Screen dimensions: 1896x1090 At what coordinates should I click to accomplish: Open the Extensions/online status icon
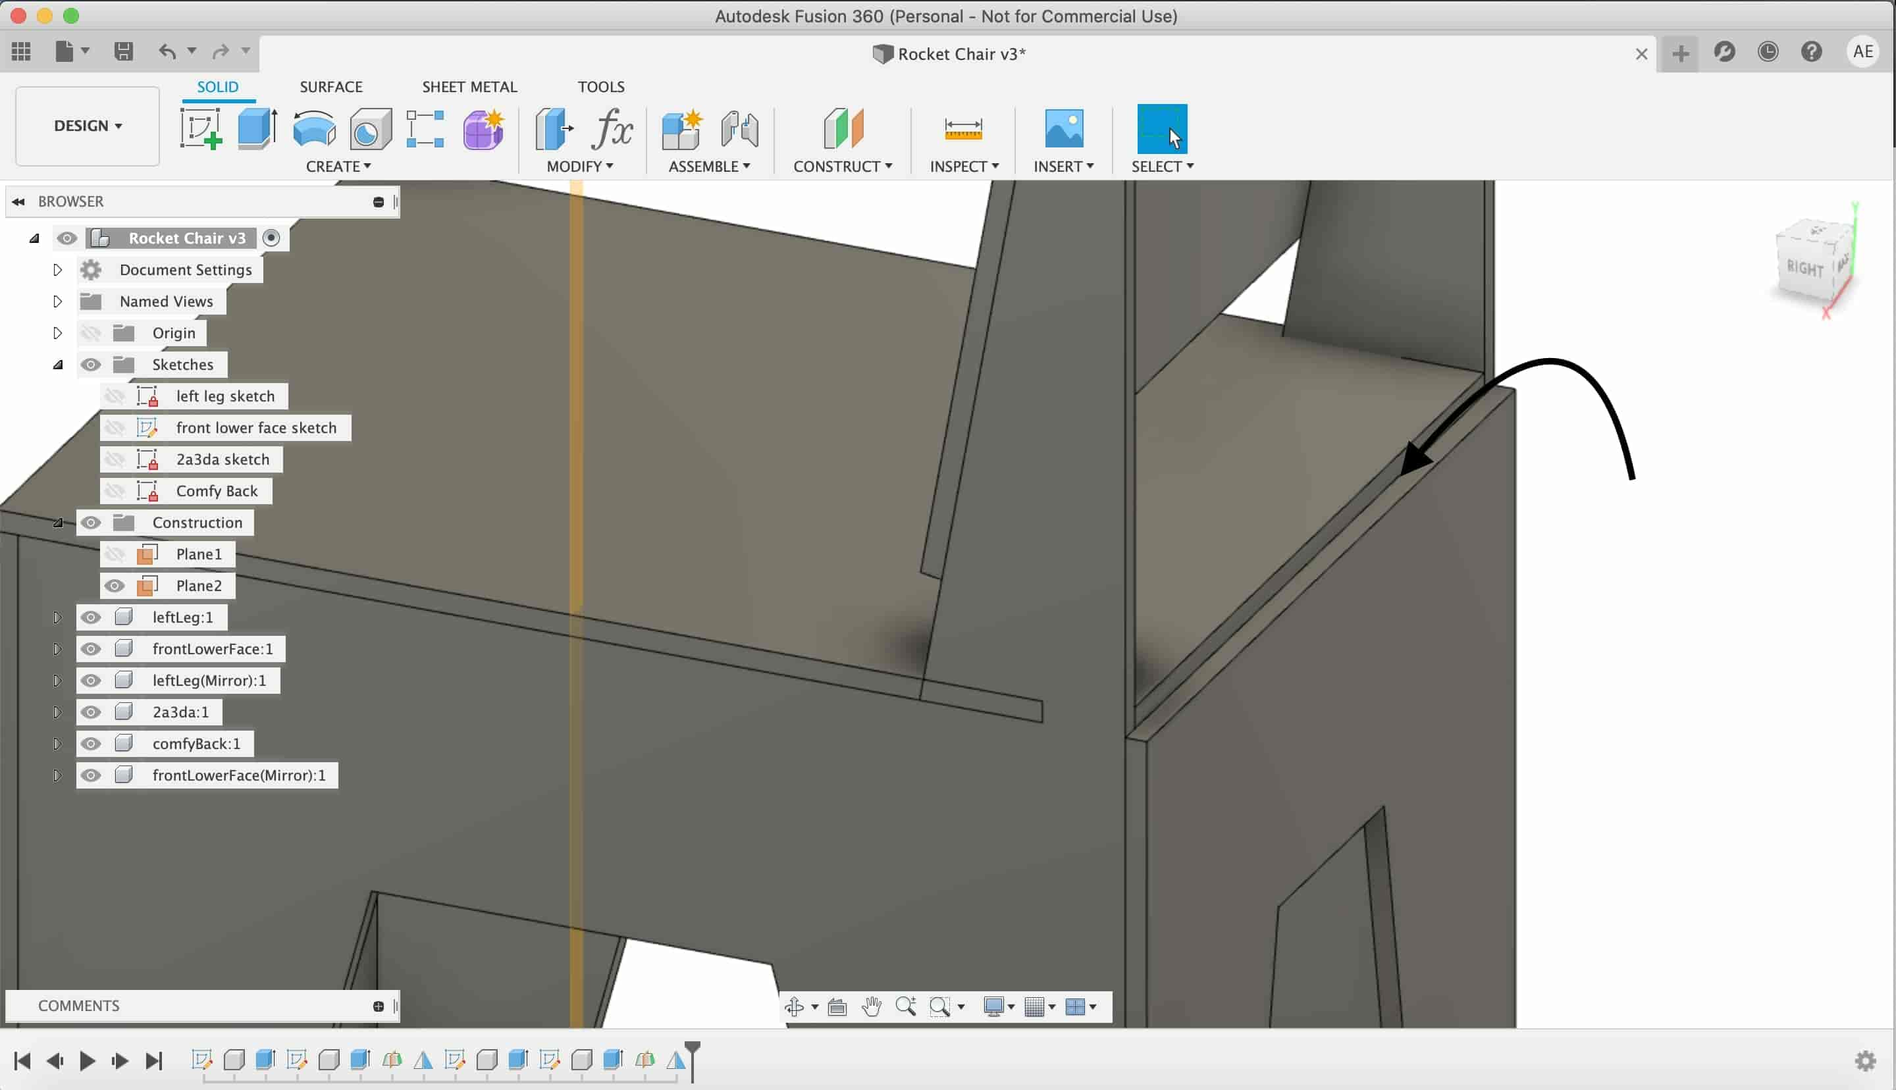(1725, 51)
